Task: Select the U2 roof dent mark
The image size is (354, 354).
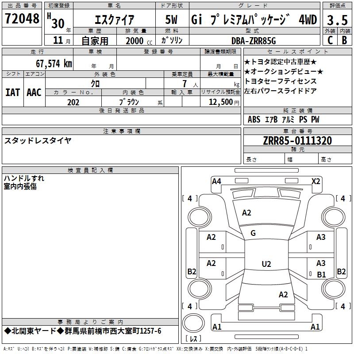Action: [x=266, y=264]
